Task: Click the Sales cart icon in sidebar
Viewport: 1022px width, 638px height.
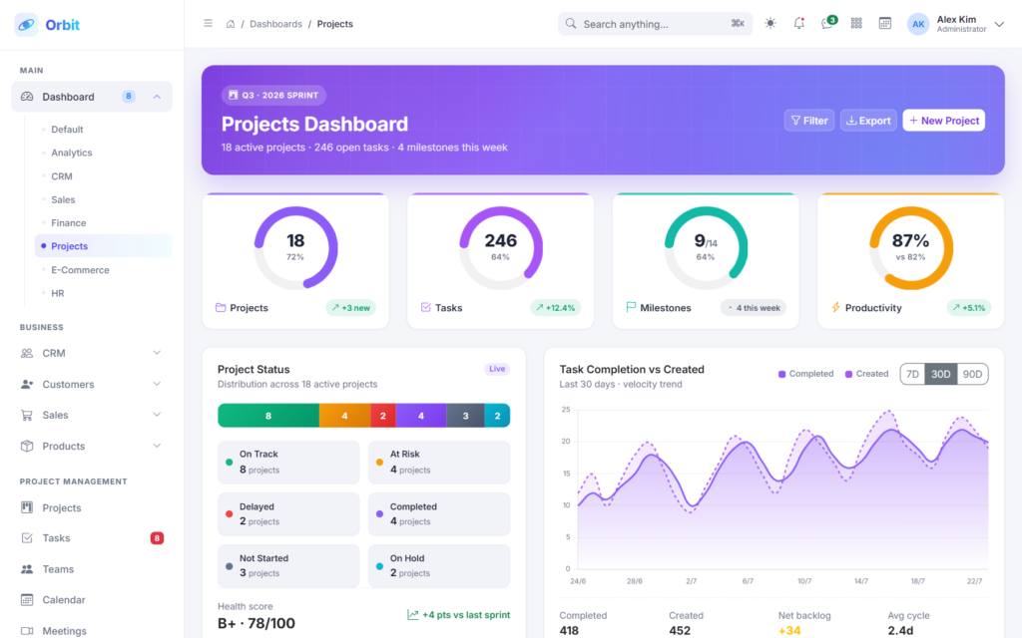Action: pos(27,415)
